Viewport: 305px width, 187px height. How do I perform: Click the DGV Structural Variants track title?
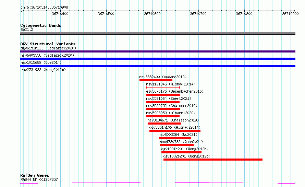[48, 44]
